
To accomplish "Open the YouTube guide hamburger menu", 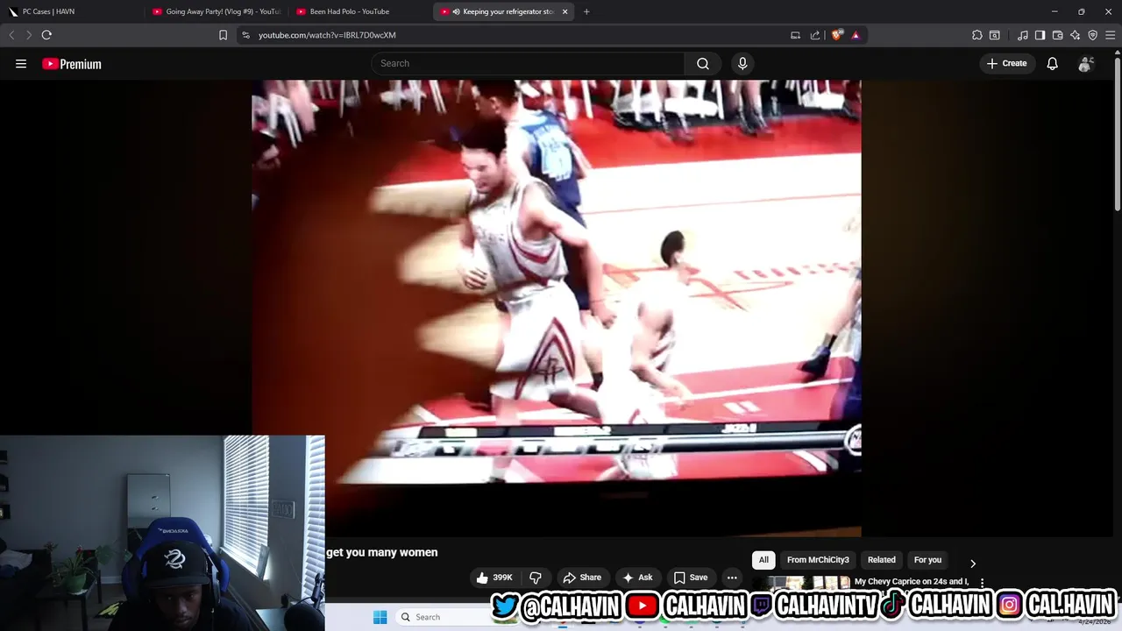I will coord(21,63).
